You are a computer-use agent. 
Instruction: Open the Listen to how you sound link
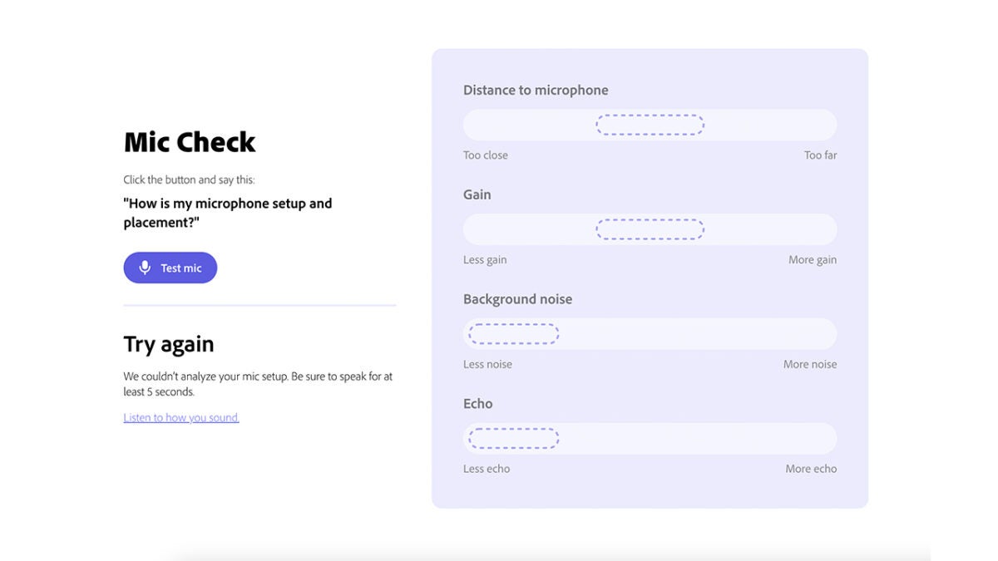[181, 418]
